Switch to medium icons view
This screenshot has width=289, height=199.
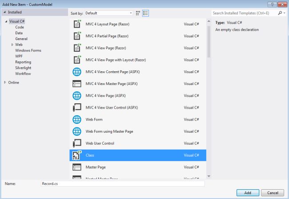point(138,13)
